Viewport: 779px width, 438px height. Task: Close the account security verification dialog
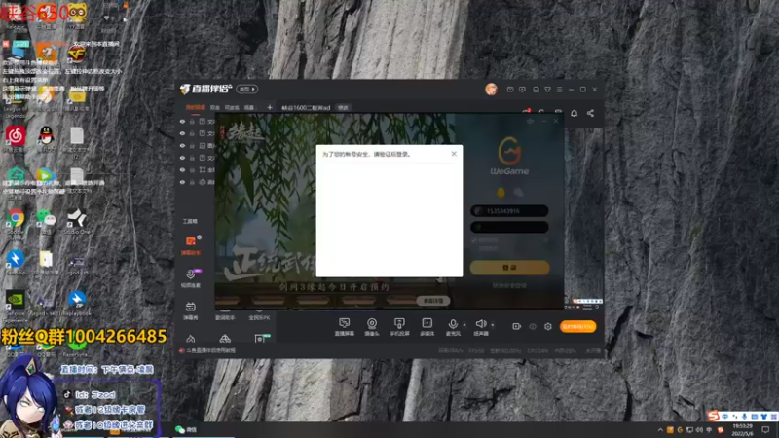point(454,154)
